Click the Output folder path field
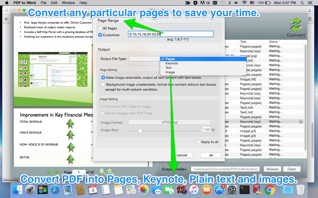Viewport: 318px width, 198px height. (x=225, y=169)
